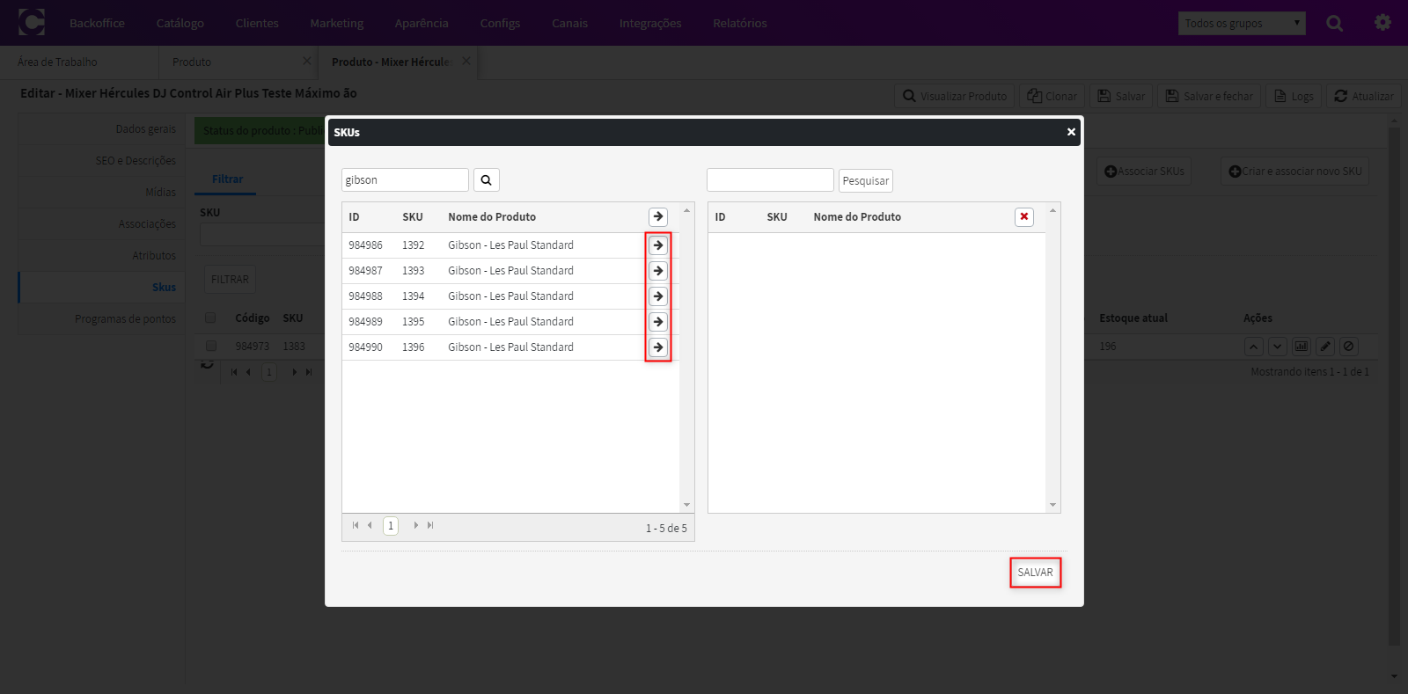The width and height of the screenshot is (1408, 694).
Task: Click the application logo
Action: 31,22
